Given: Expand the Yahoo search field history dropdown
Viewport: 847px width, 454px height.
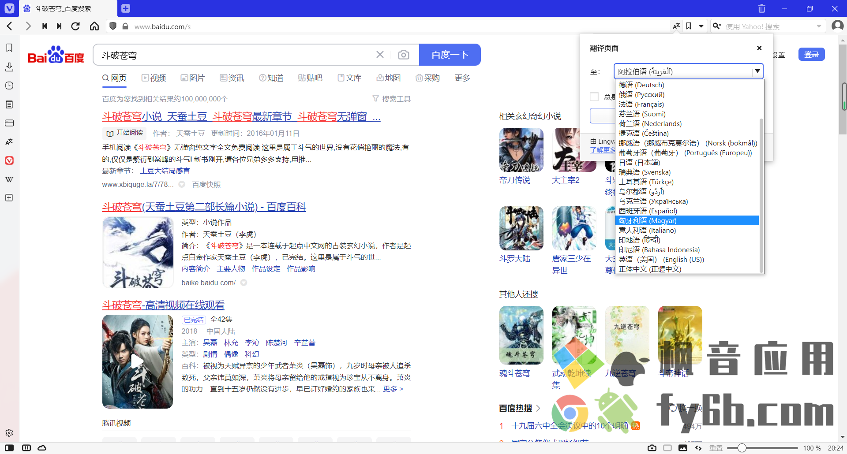Looking at the screenshot, I should [819, 26].
